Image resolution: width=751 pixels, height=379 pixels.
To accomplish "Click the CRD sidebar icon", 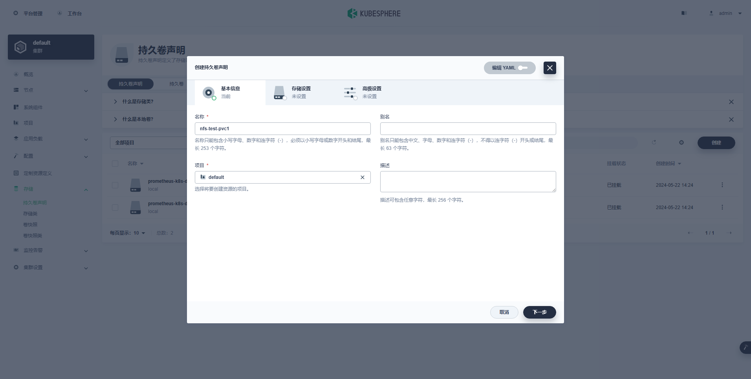I will click(x=16, y=173).
